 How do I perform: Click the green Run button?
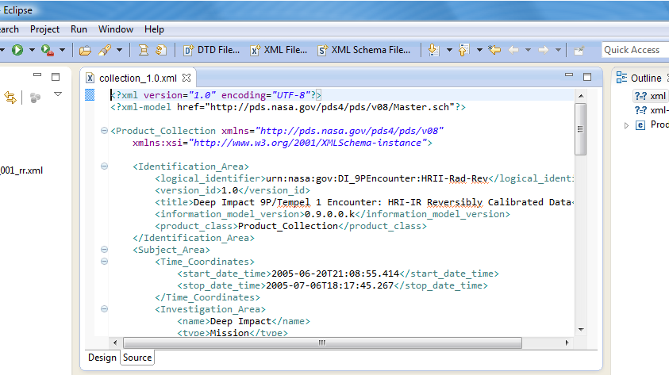[x=17, y=50]
